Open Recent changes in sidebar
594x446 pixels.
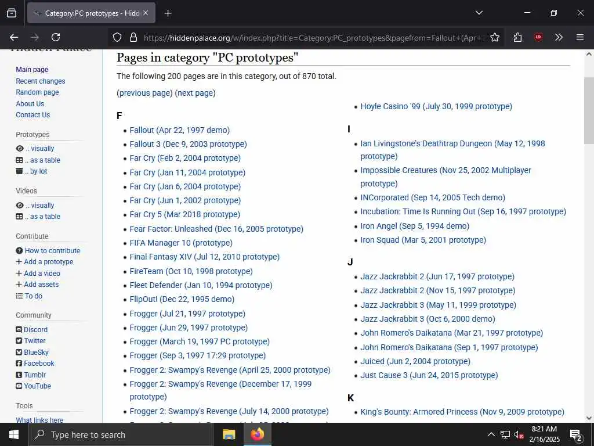tap(41, 81)
